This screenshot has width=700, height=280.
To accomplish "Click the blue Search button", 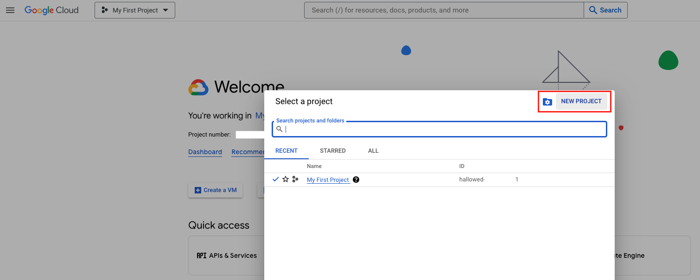I will [605, 10].
